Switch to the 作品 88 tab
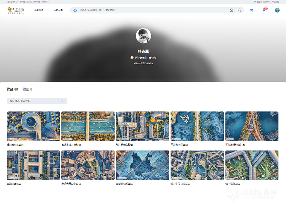This screenshot has width=286, height=208. click(12, 89)
